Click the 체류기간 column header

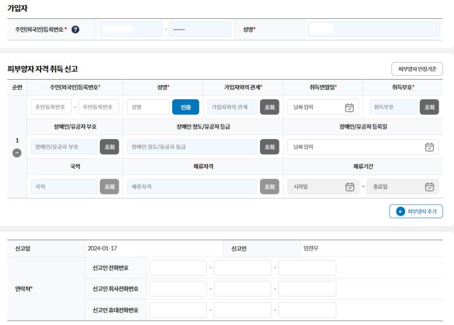tap(363, 166)
